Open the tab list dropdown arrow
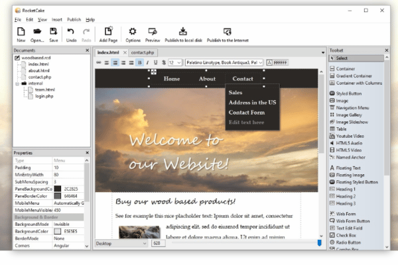The height and width of the screenshot is (265, 398). click(323, 52)
